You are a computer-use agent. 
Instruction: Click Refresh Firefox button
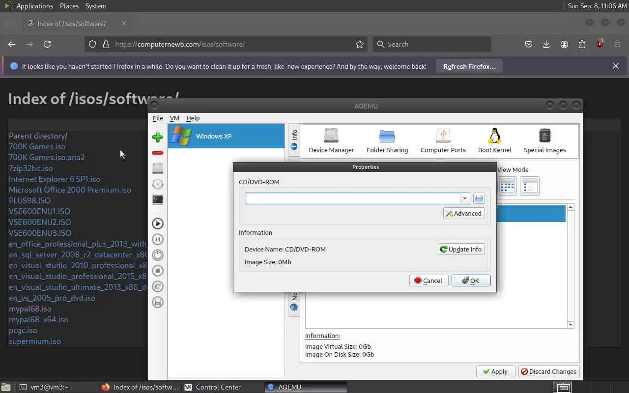469,66
